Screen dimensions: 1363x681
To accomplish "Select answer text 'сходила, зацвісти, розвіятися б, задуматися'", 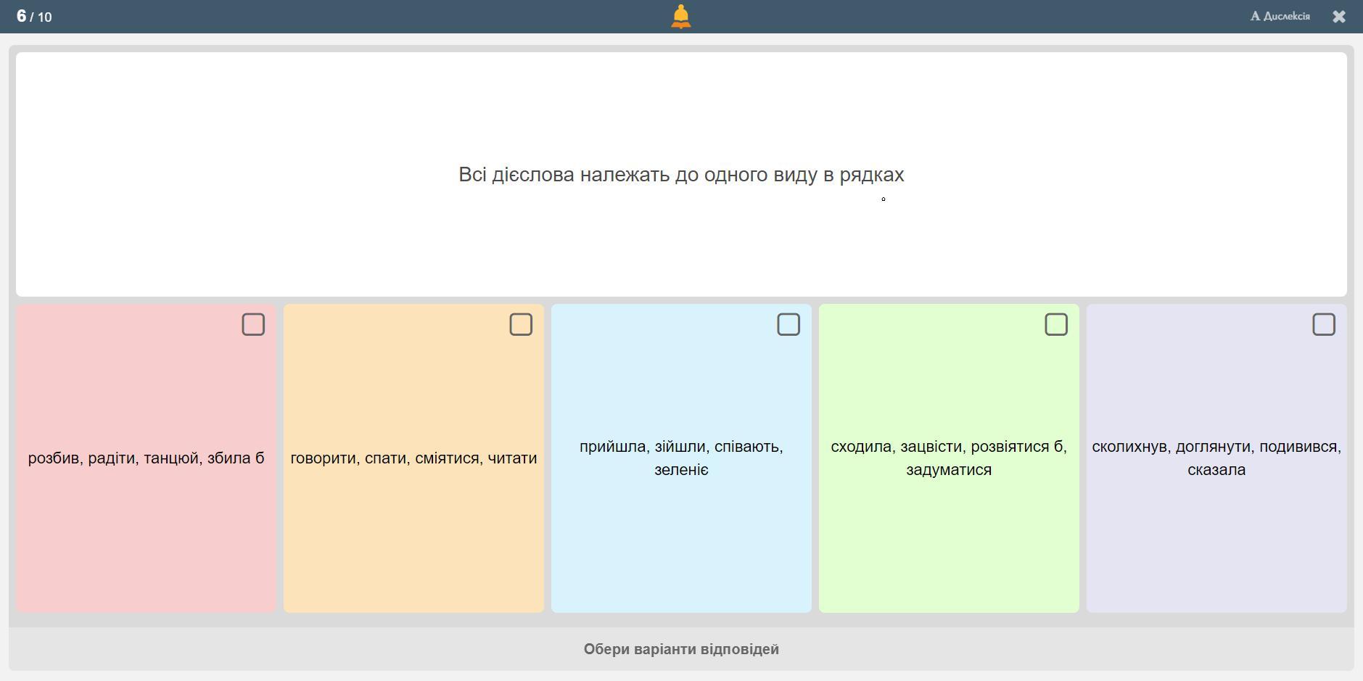I will pos(949,458).
